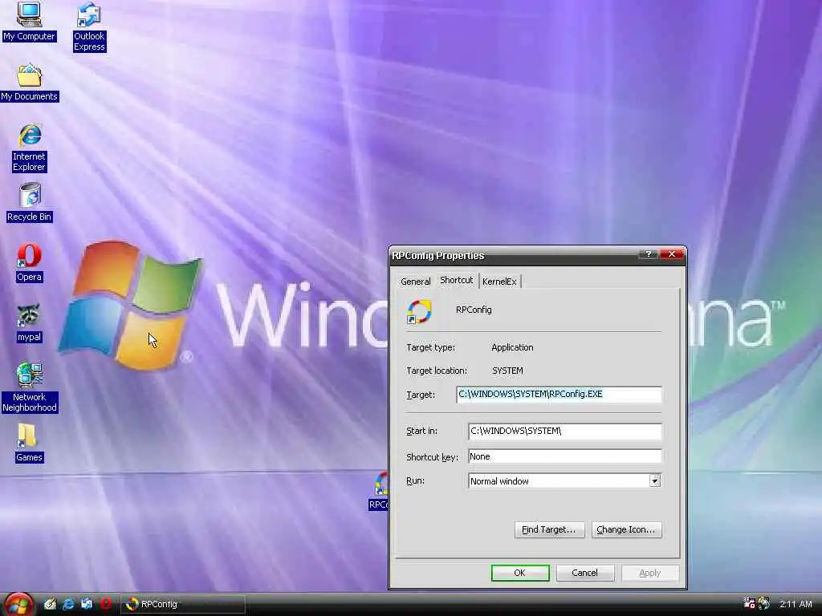This screenshot has width=822, height=616.
Task: Click the RPConfig icon in Properties dialog
Action: coord(419,311)
